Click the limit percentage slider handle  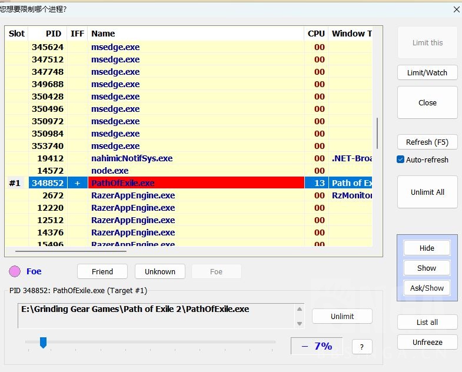[x=43, y=342]
